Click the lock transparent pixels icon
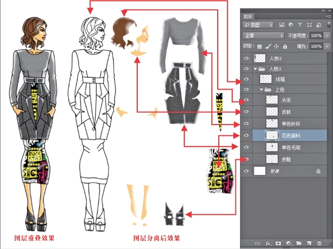This screenshot has width=333, height=249. 260,47
